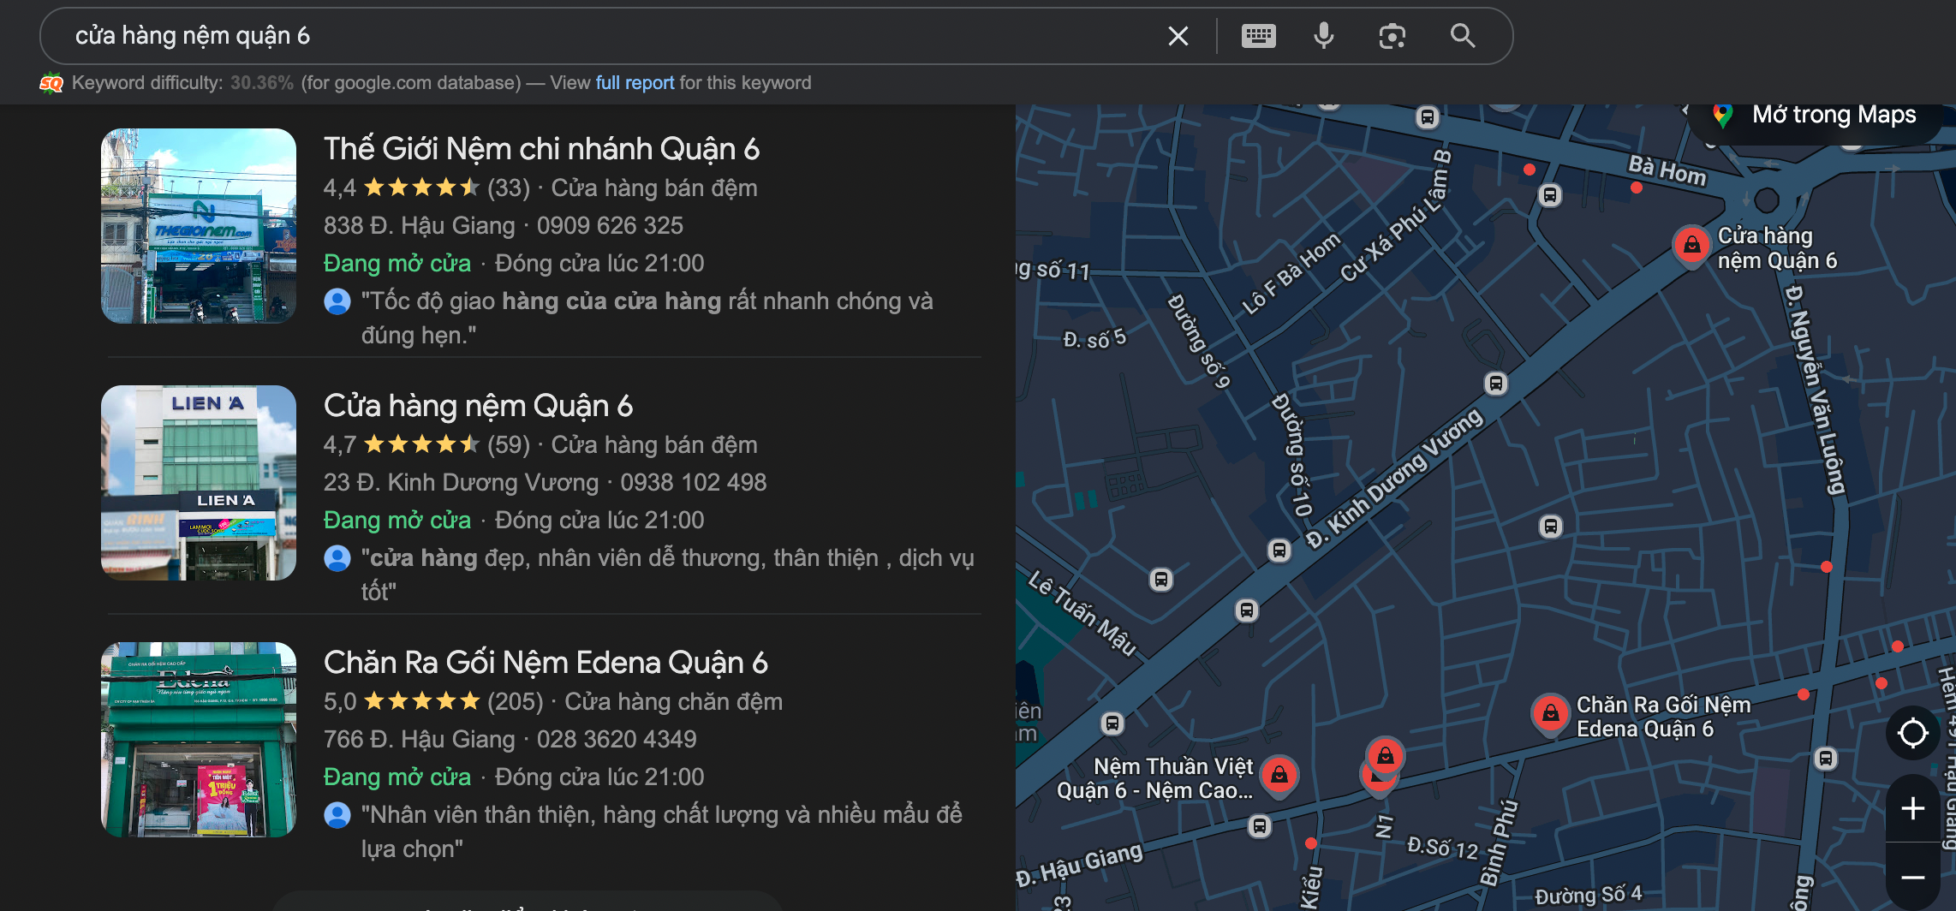Click the reviewer avatar icon under Chăn Ra Gối Nệm Edena

[x=337, y=815]
